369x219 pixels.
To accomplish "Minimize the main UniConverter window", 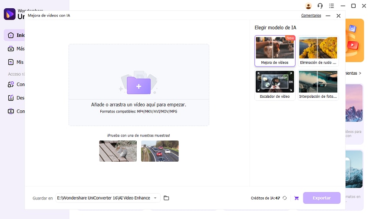I will pyautogui.click(x=343, y=6).
